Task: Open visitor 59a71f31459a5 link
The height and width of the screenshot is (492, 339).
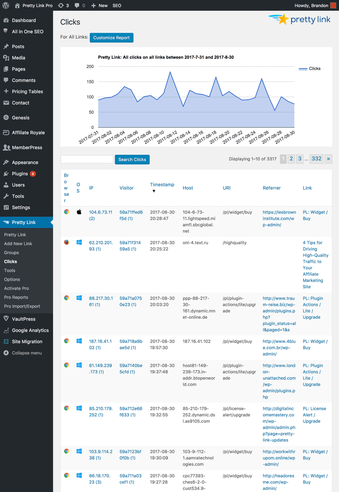Action: click(130, 246)
